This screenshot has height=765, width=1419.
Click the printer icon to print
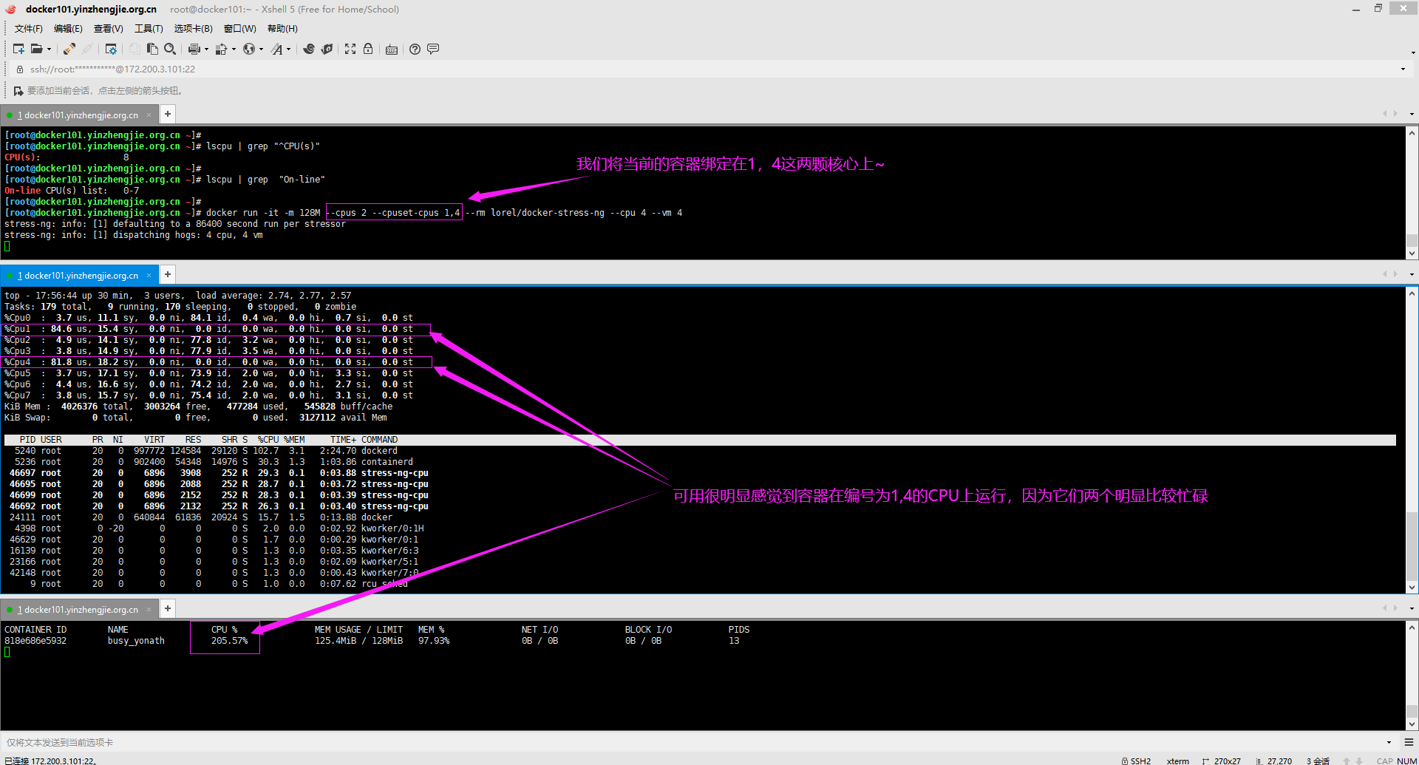click(194, 49)
